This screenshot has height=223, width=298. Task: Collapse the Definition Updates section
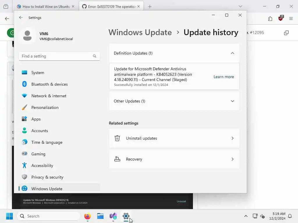(x=174, y=53)
